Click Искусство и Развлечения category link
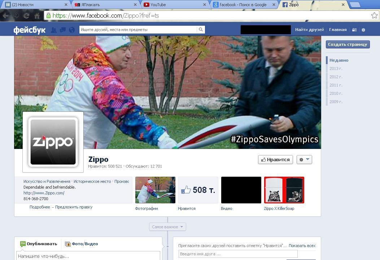The width and height of the screenshot is (380, 260). 47,181
